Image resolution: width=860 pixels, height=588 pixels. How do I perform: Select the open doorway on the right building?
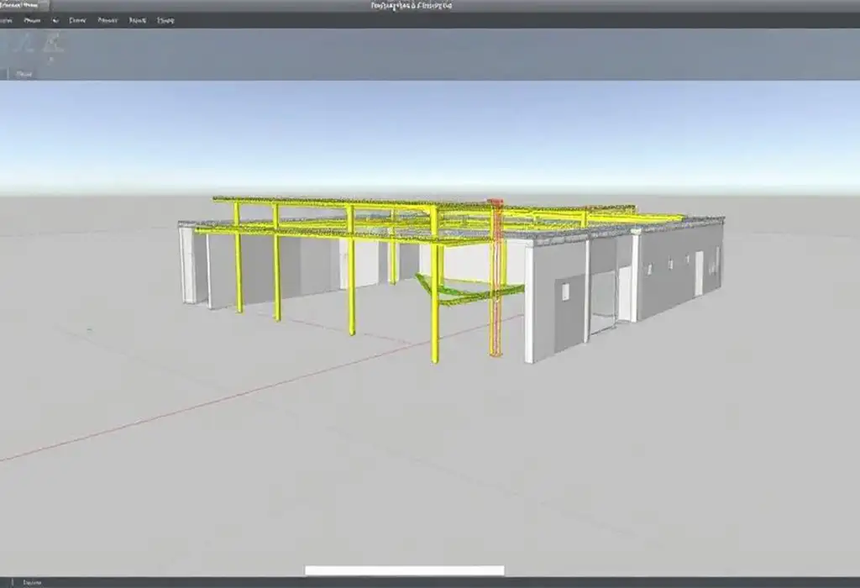pos(604,298)
